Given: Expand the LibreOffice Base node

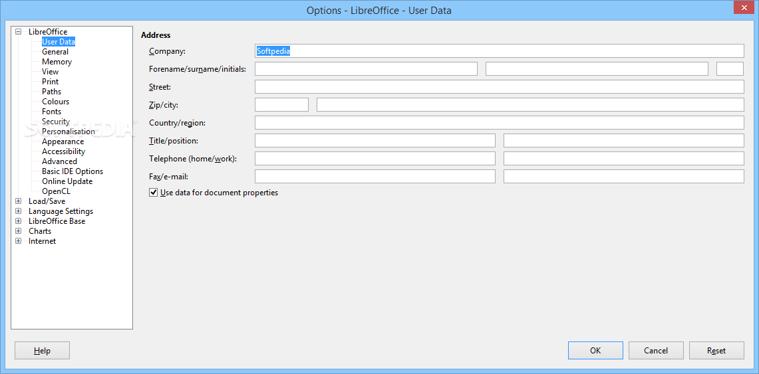Looking at the screenshot, I should point(19,221).
